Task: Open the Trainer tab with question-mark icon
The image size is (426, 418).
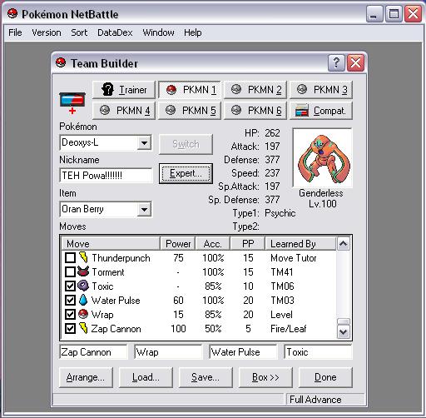Action: click(x=124, y=90)
